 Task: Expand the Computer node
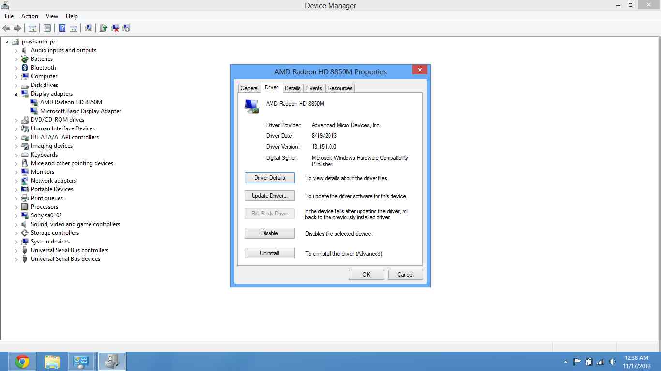coord(16,77)
